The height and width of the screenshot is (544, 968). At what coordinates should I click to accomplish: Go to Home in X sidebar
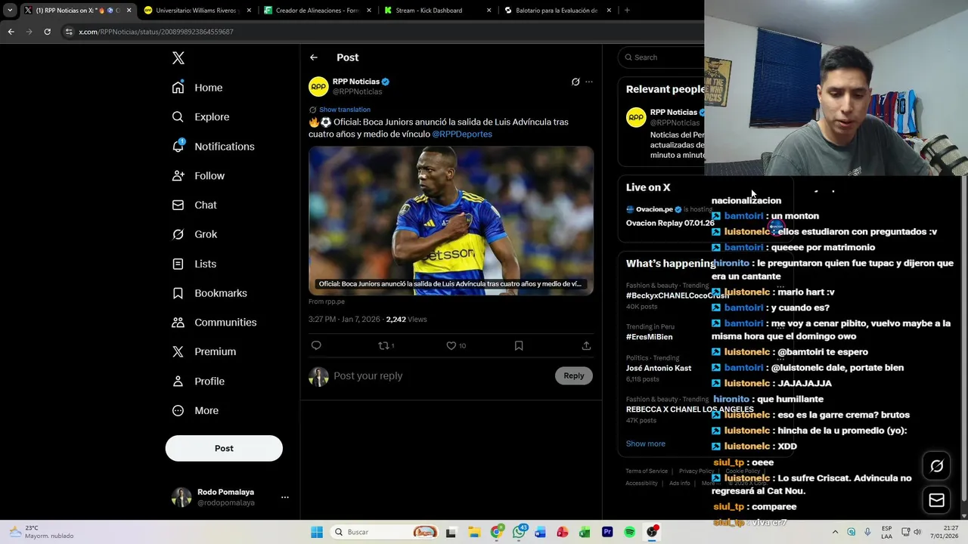[x=197, y=88]
